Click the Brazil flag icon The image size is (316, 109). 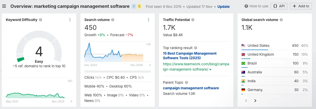243,63
